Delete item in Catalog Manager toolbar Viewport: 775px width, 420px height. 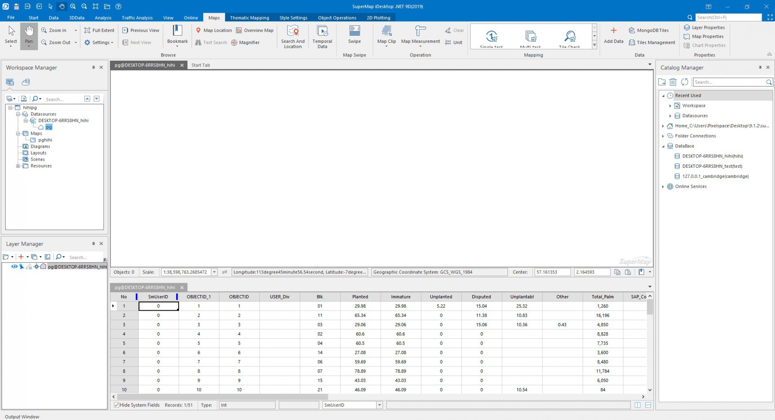(673, 82)
